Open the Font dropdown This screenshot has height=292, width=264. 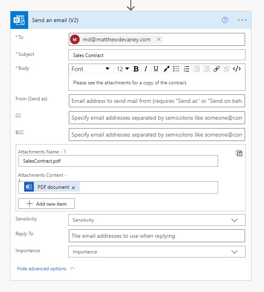click(x=91, y=69)
